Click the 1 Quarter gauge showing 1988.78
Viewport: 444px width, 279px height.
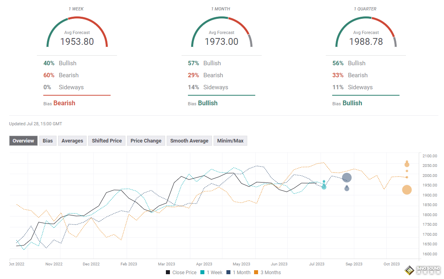pyautogui.click(x=366, y=33)
